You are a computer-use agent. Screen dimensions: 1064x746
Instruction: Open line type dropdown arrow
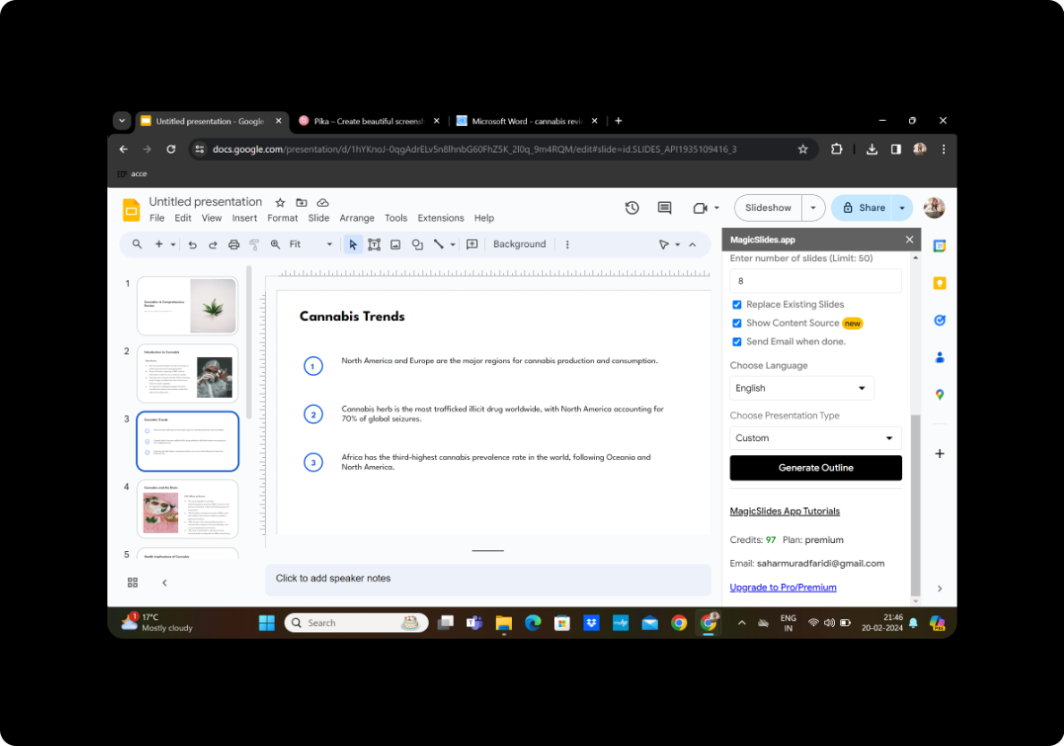pyautogui.click(x=453, y=244)
